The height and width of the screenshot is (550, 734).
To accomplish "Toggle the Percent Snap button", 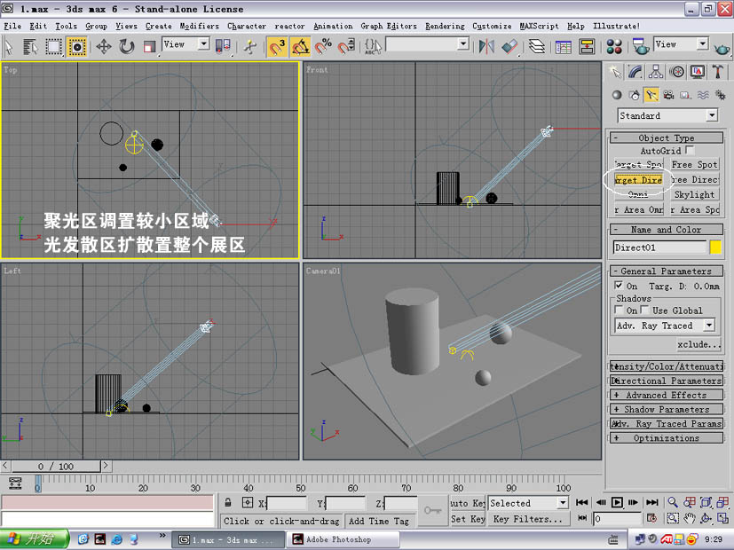I will point(323,47).
